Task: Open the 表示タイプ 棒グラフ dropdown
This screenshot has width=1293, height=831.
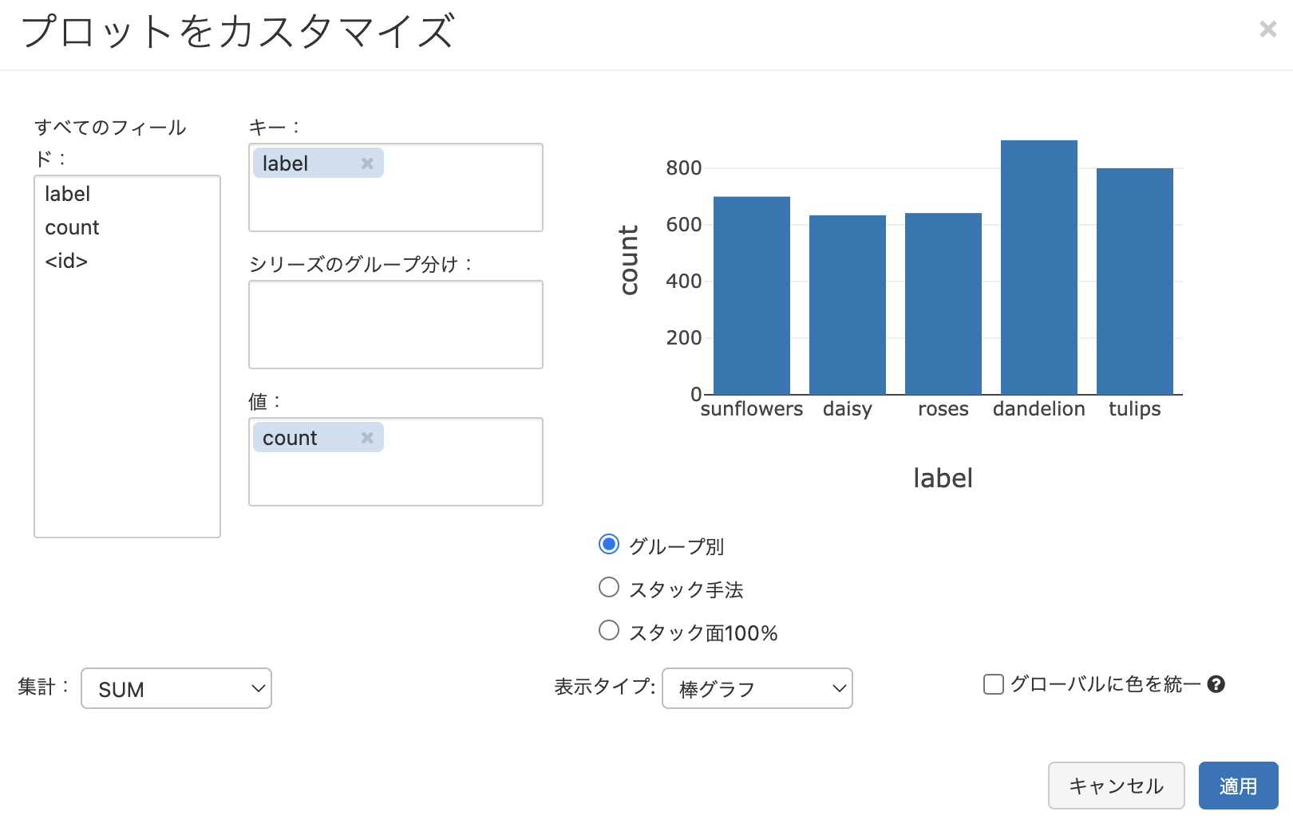Action: click(x=757, y=688)
